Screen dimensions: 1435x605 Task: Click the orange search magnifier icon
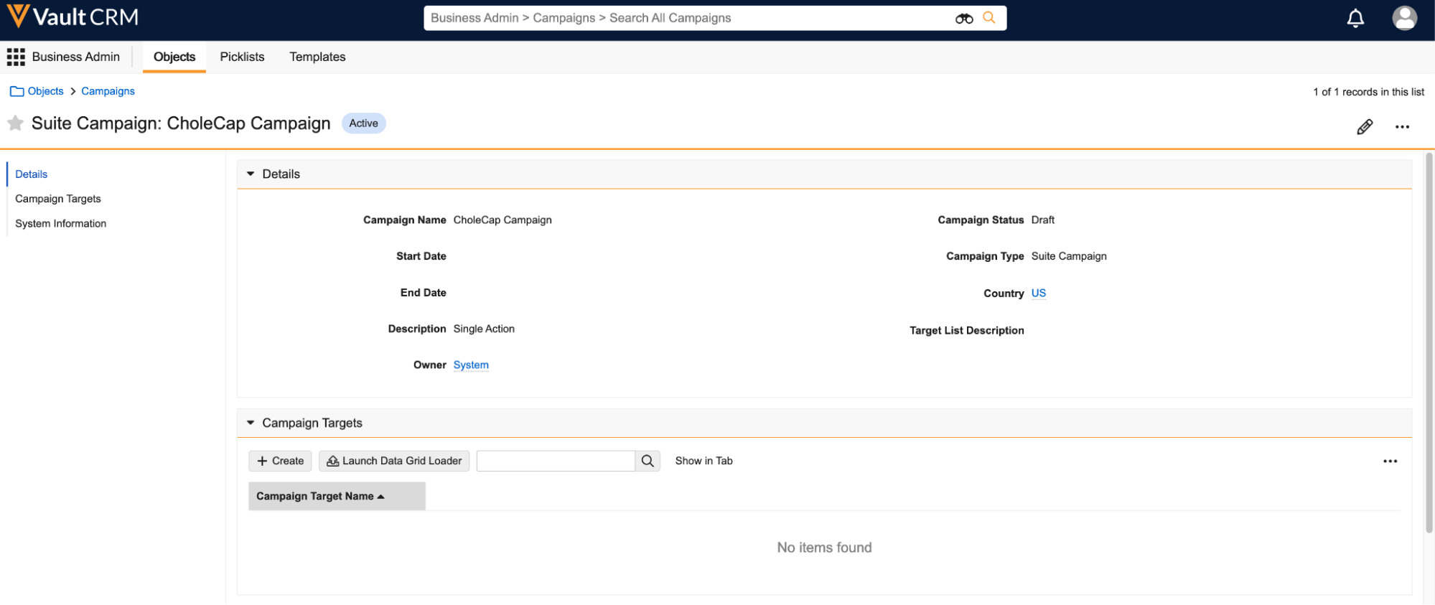pos(989,18)
